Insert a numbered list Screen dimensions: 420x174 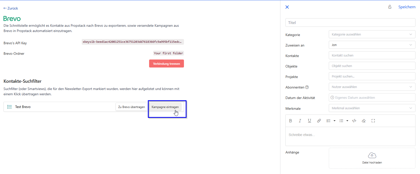coord(329,121)
